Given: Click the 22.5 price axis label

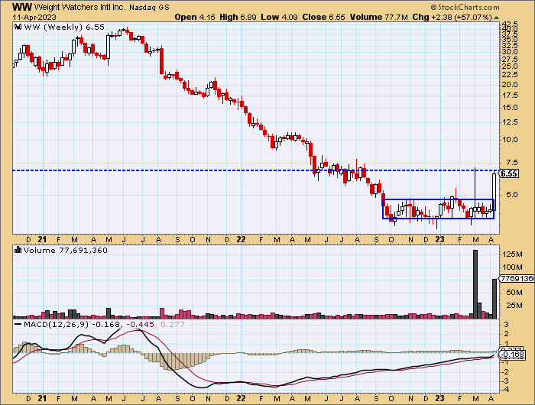Looking at the screenshot, I should [510, 75].
